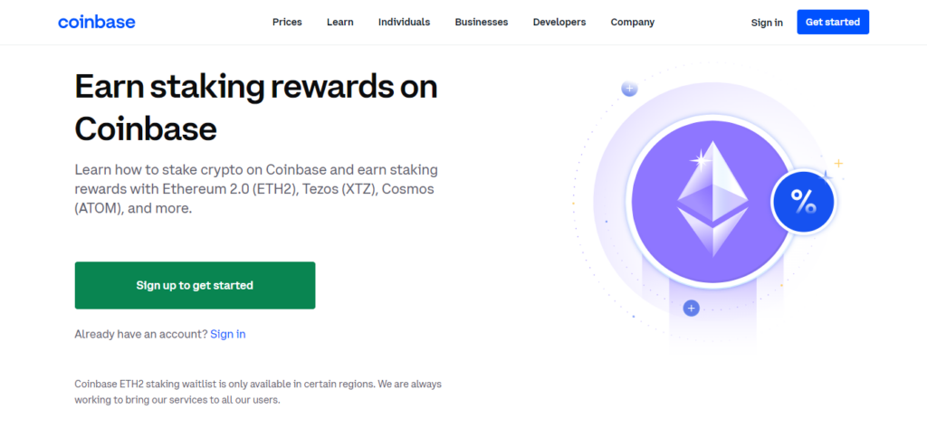Viewport: 927px width, 428px height.
Task: Click Sign in in the top header
Action: [x=767, y=23]
